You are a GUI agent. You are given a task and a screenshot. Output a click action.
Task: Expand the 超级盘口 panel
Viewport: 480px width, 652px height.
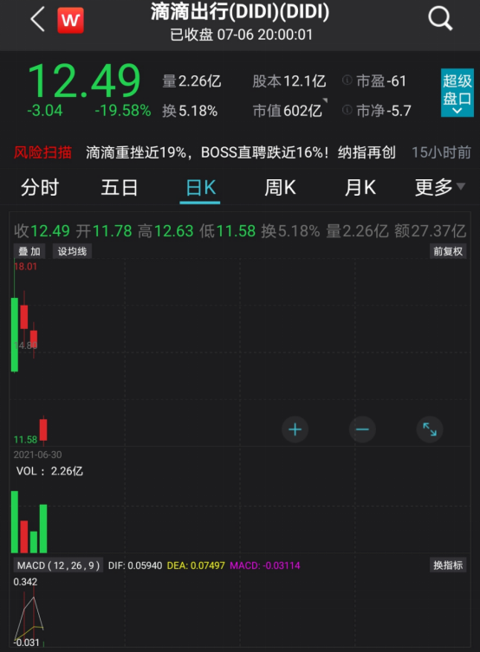[457, 93]
